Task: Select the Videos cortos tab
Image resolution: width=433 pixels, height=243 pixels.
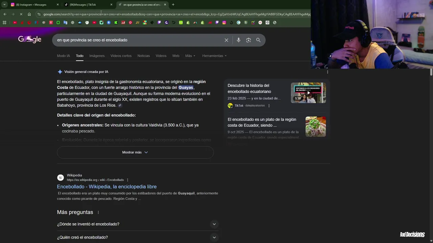Action: tap(121, 56)
